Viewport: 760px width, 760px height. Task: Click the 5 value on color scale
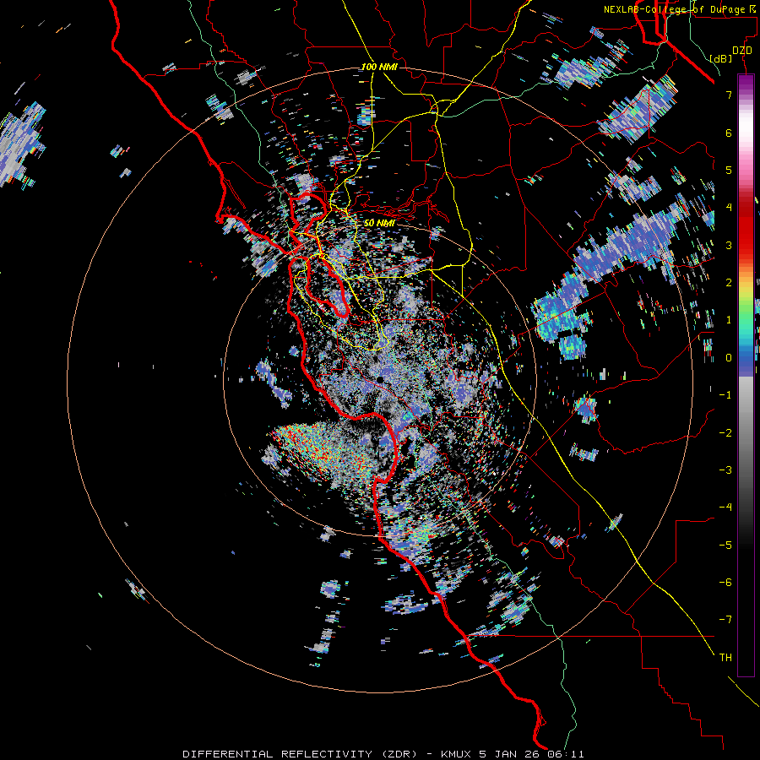tap(729, 170)
